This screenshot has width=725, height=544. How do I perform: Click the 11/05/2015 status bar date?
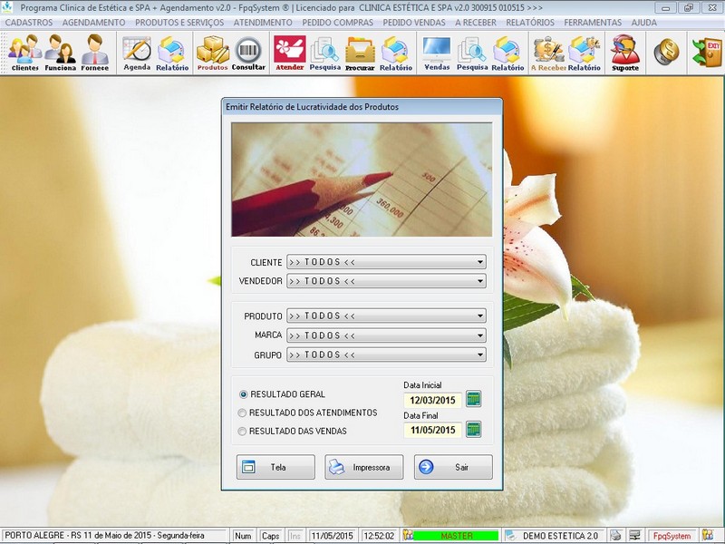332,536
